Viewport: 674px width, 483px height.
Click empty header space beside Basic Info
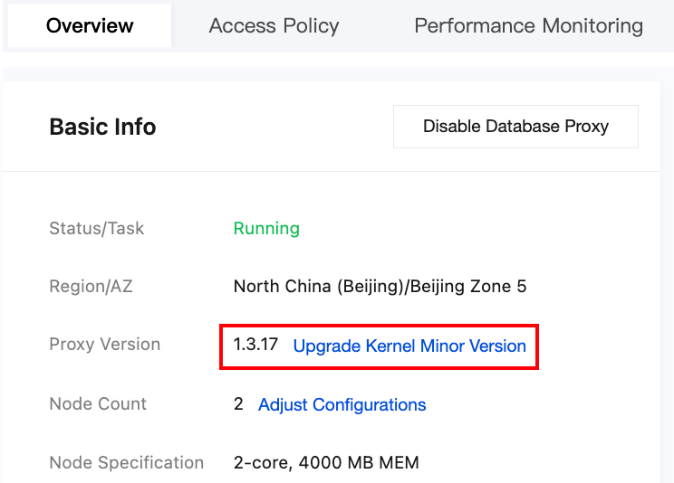pos(272,127)
